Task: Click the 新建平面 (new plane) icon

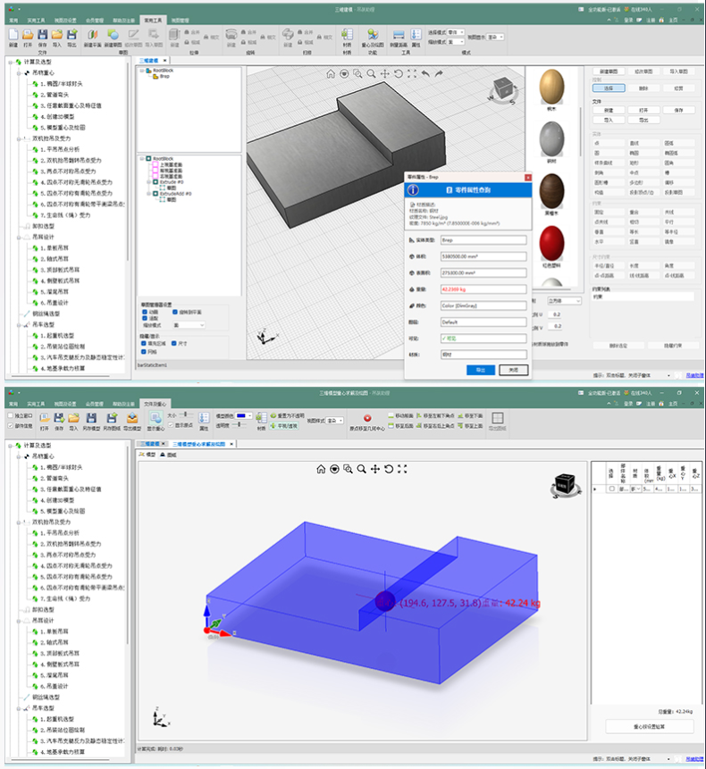Action: point(92,34)
